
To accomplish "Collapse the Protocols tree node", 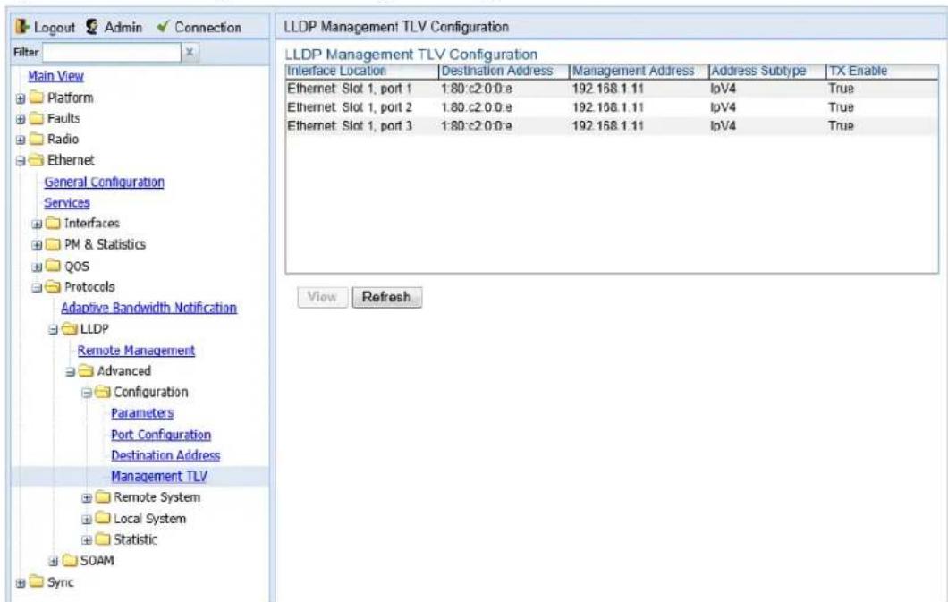I will pyautogui.click(x=37, y=288).
